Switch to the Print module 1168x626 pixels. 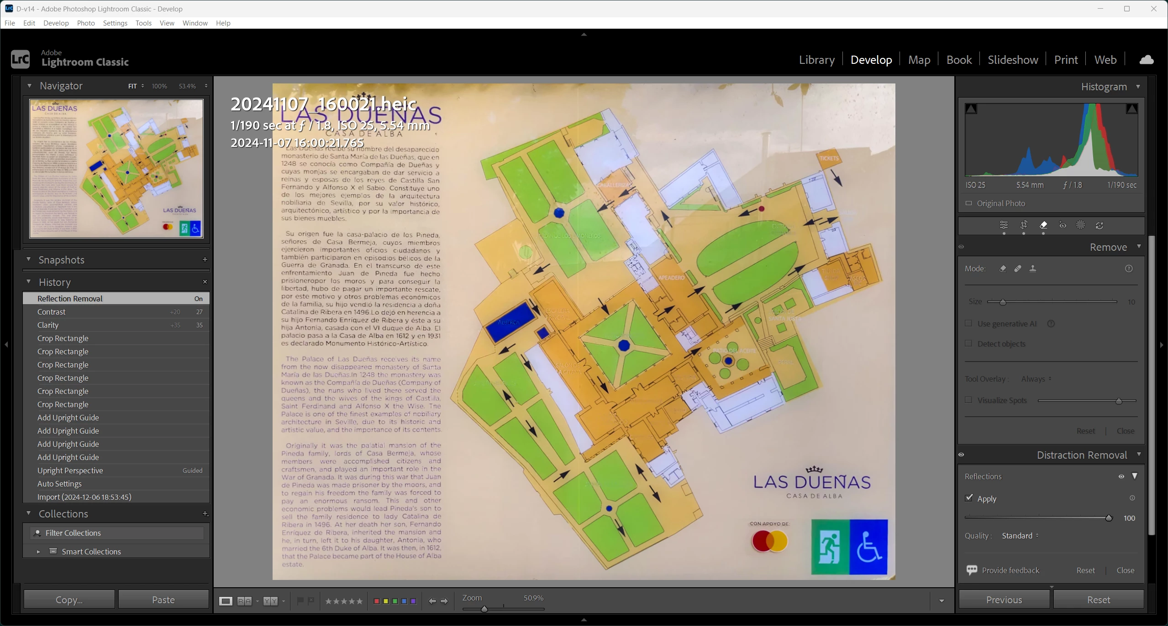1066,60
